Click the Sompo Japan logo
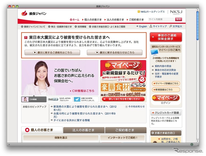The width and height of the screenshot is (206, 156). click(x=34, y=13)
